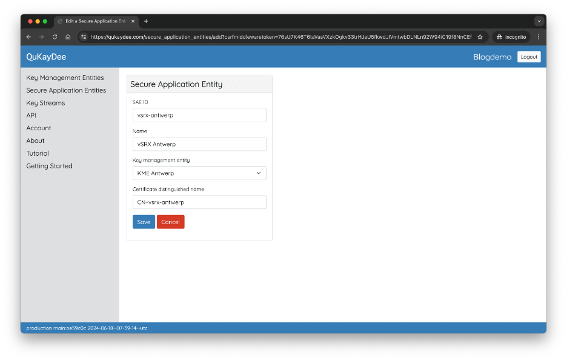Image resolution: width=567 pixels, height=361 pixels.
Task: Focus the SAE ID text field
Action: pos(199,115)
